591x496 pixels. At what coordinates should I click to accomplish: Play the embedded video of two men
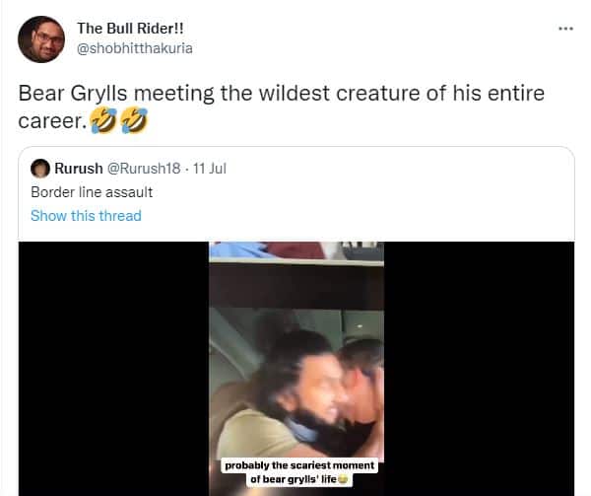[296, 369]
